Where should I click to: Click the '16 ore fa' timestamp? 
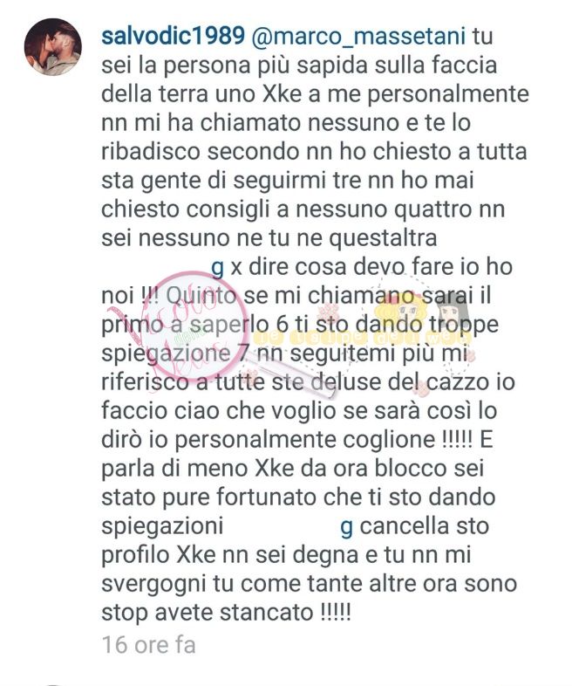tap(148, 645)
